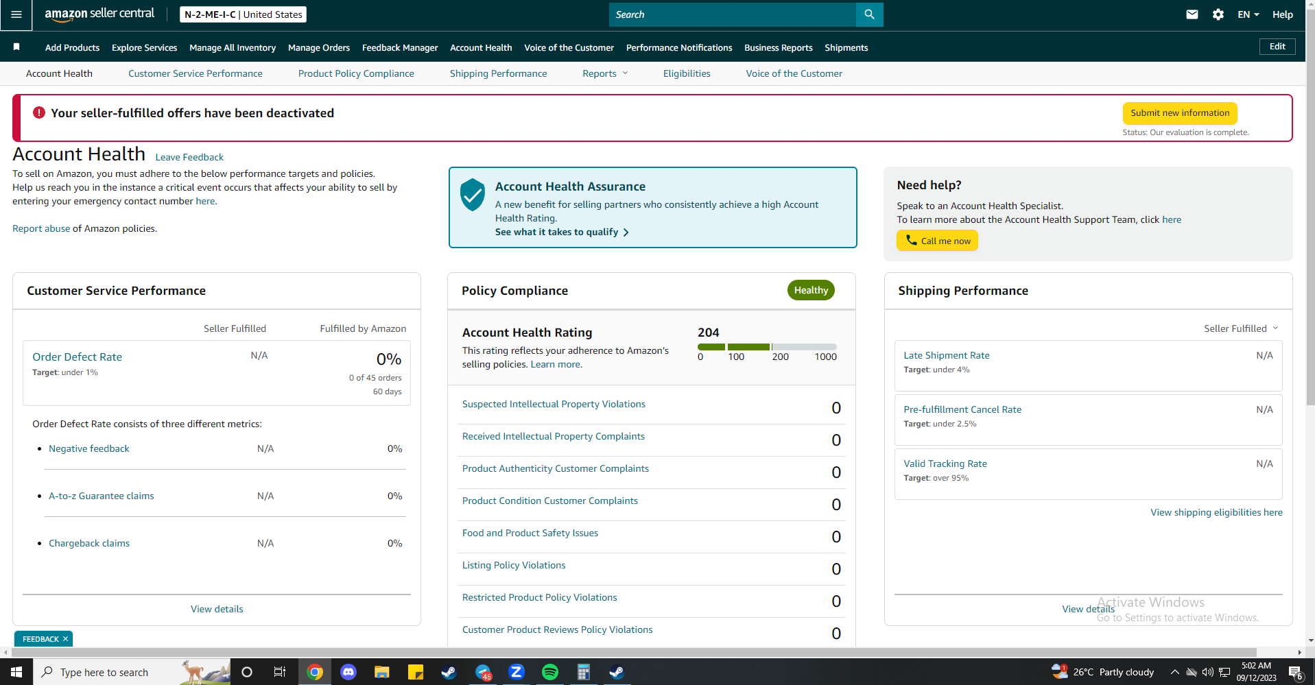1315x685 pixels.
Task: Open the notification center with 6 badge
Action: point(1295,672)
